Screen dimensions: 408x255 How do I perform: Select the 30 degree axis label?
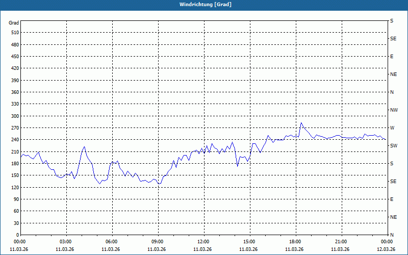[16, 223]
